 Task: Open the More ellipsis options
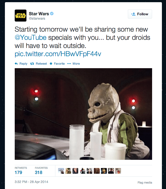point(74,64)
